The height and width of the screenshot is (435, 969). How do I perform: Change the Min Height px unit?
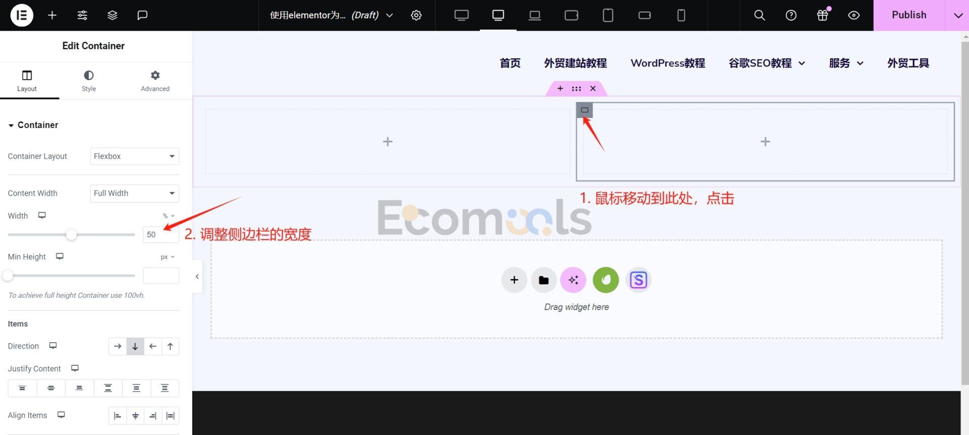coord(168,257)
